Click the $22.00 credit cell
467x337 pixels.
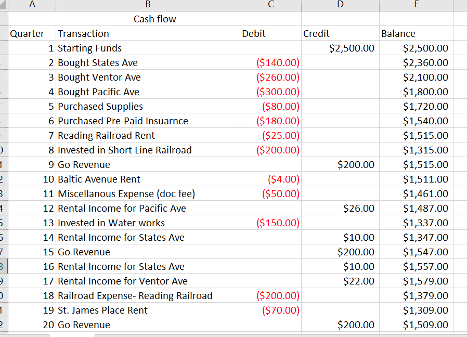340,281
